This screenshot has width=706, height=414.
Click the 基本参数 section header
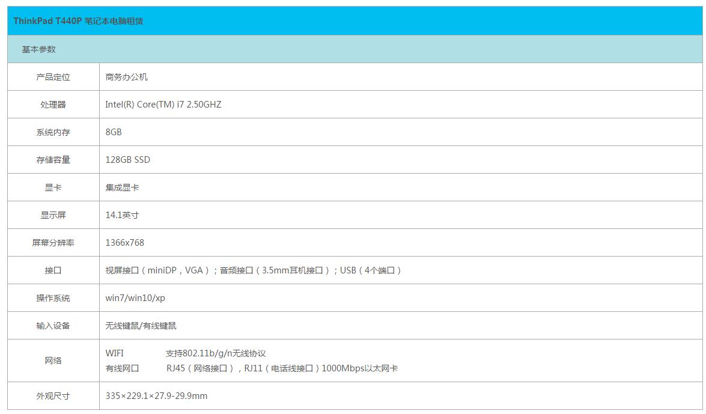[39, 49]
